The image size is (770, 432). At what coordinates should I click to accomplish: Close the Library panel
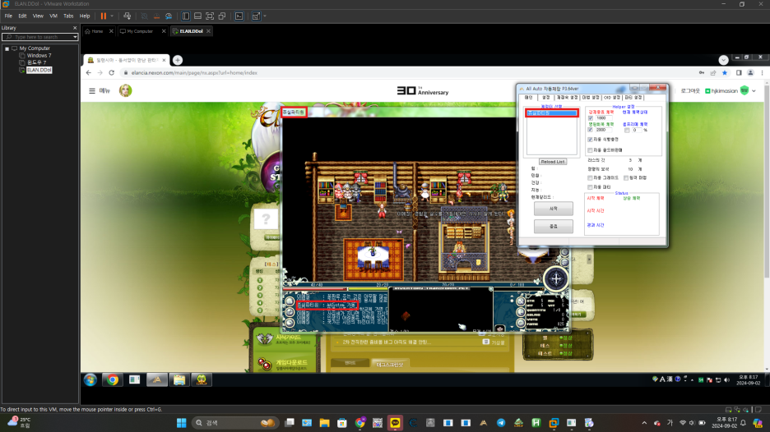(75, 28)
